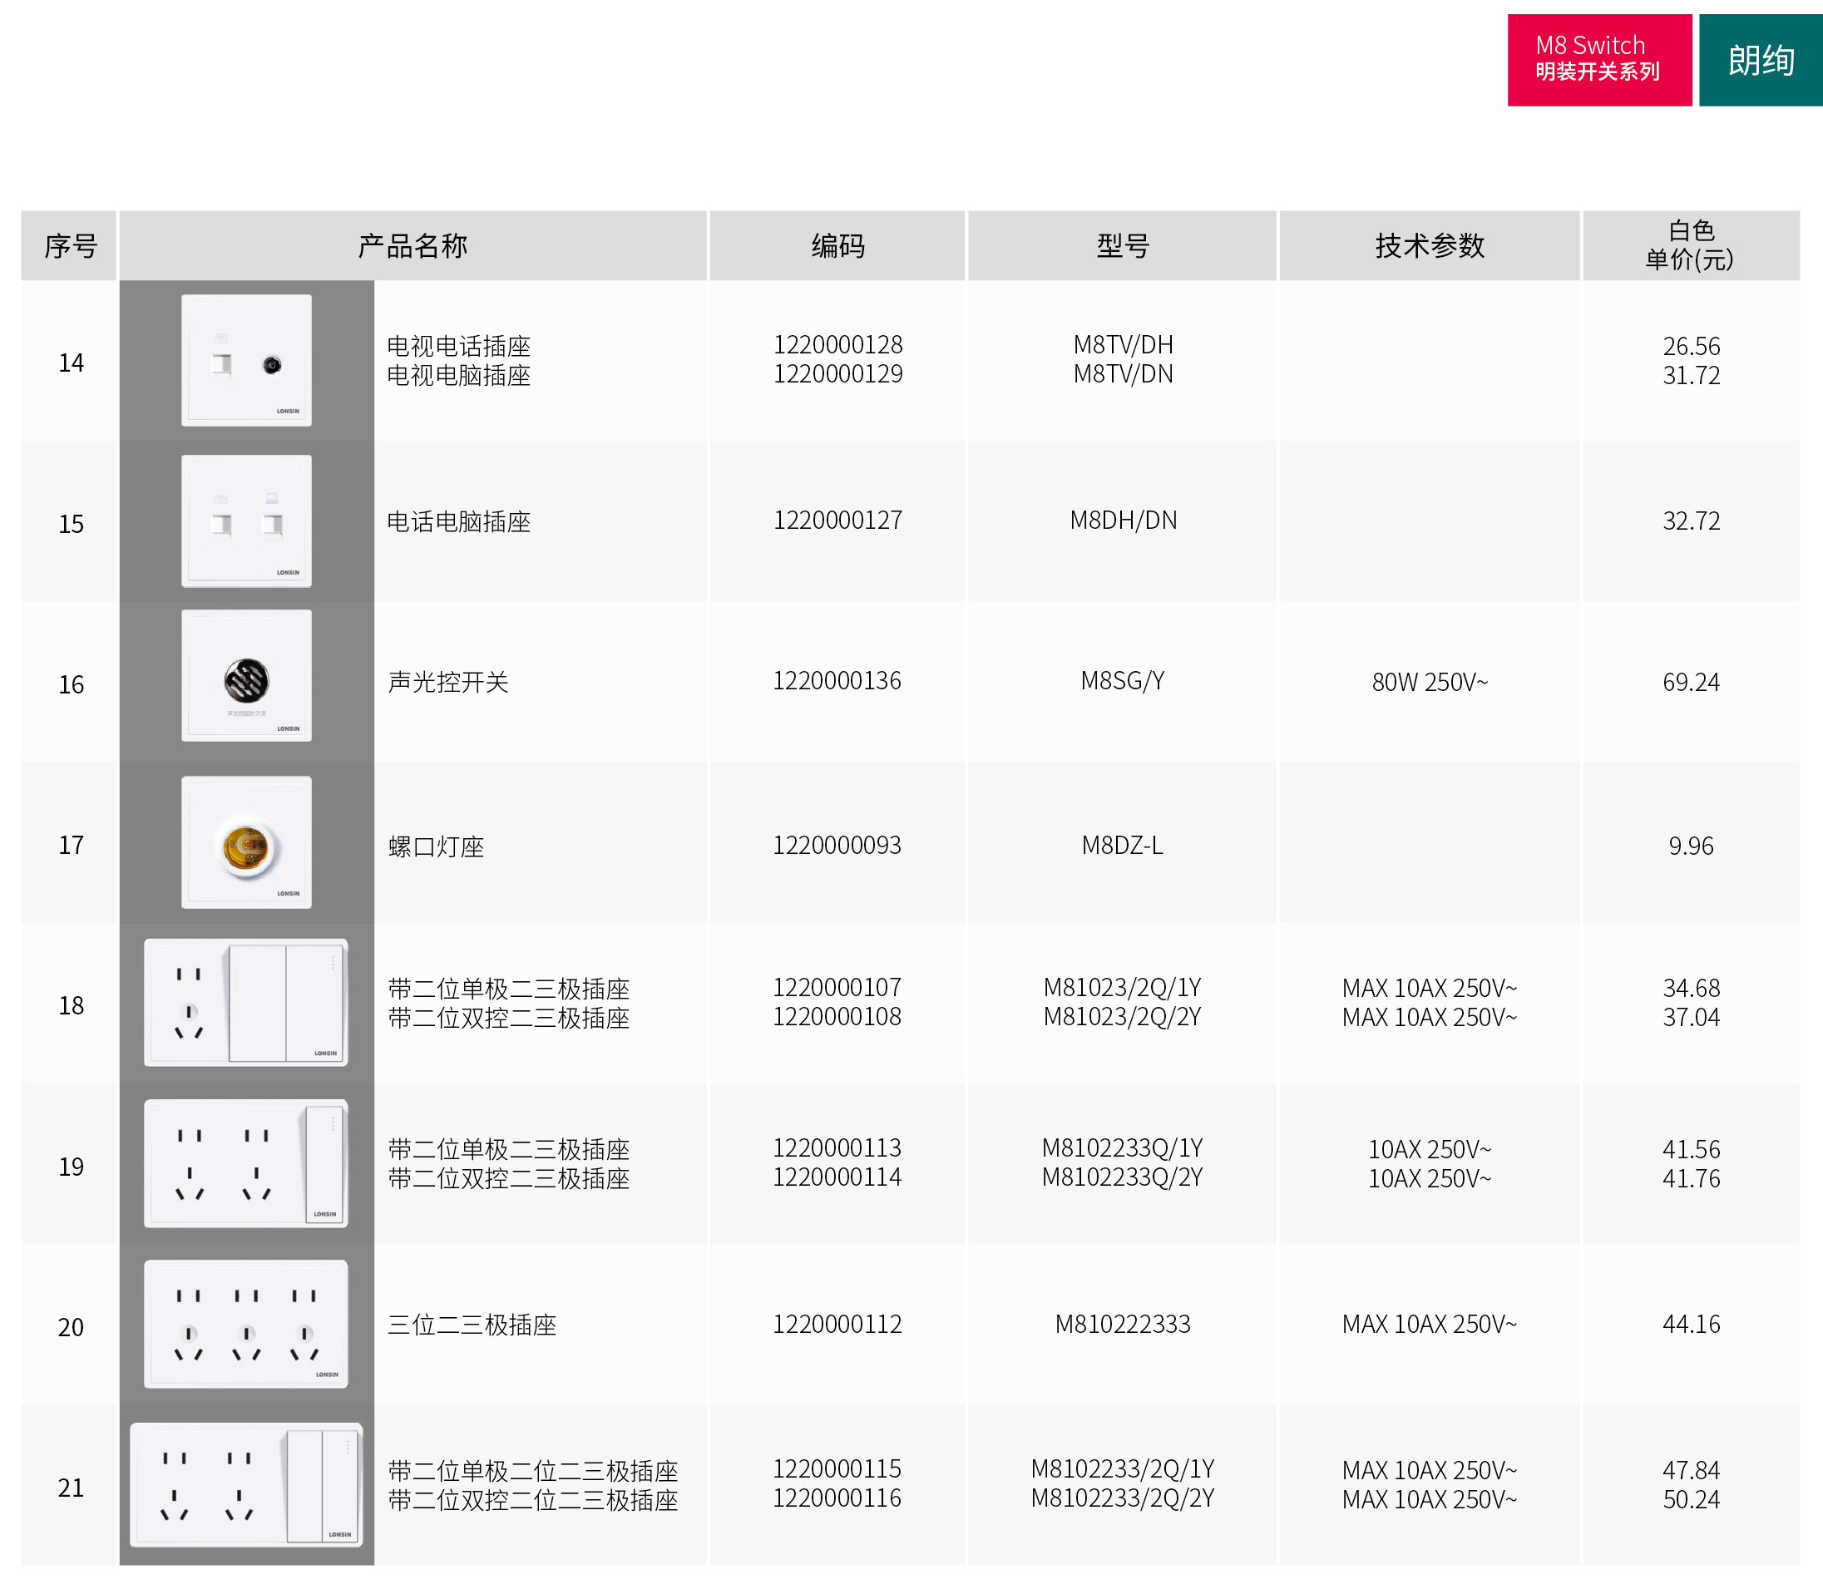Screen dimensions: 1823x1589
Task: Click the row 19 double socket image
Action: click(x=246, y=1163)
